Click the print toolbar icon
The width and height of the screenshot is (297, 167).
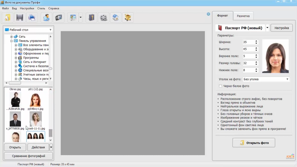tap(32, 18)
